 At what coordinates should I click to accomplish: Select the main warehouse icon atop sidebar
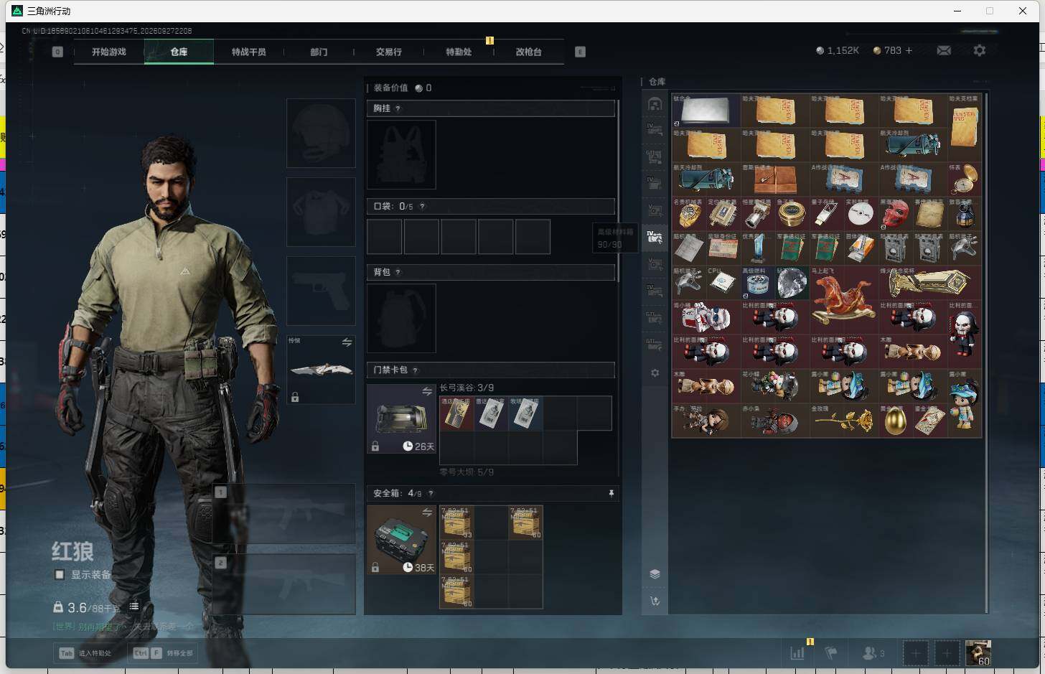click(655, 104)
